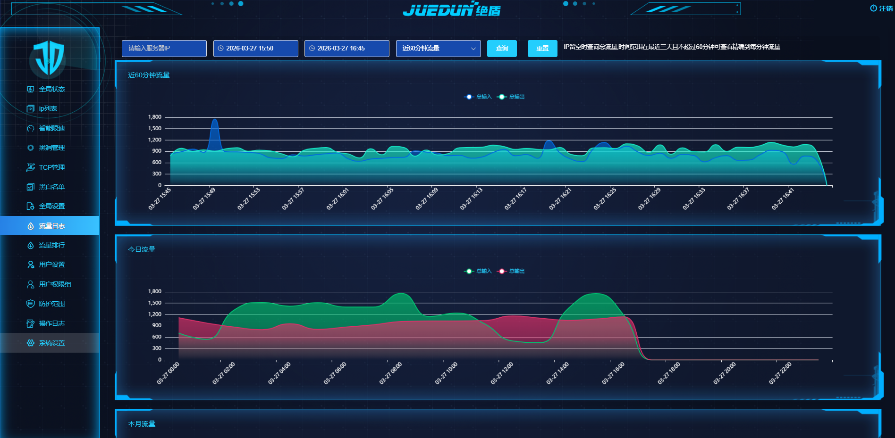Click the 全局状态 sidebar icon

pos(31,89)
